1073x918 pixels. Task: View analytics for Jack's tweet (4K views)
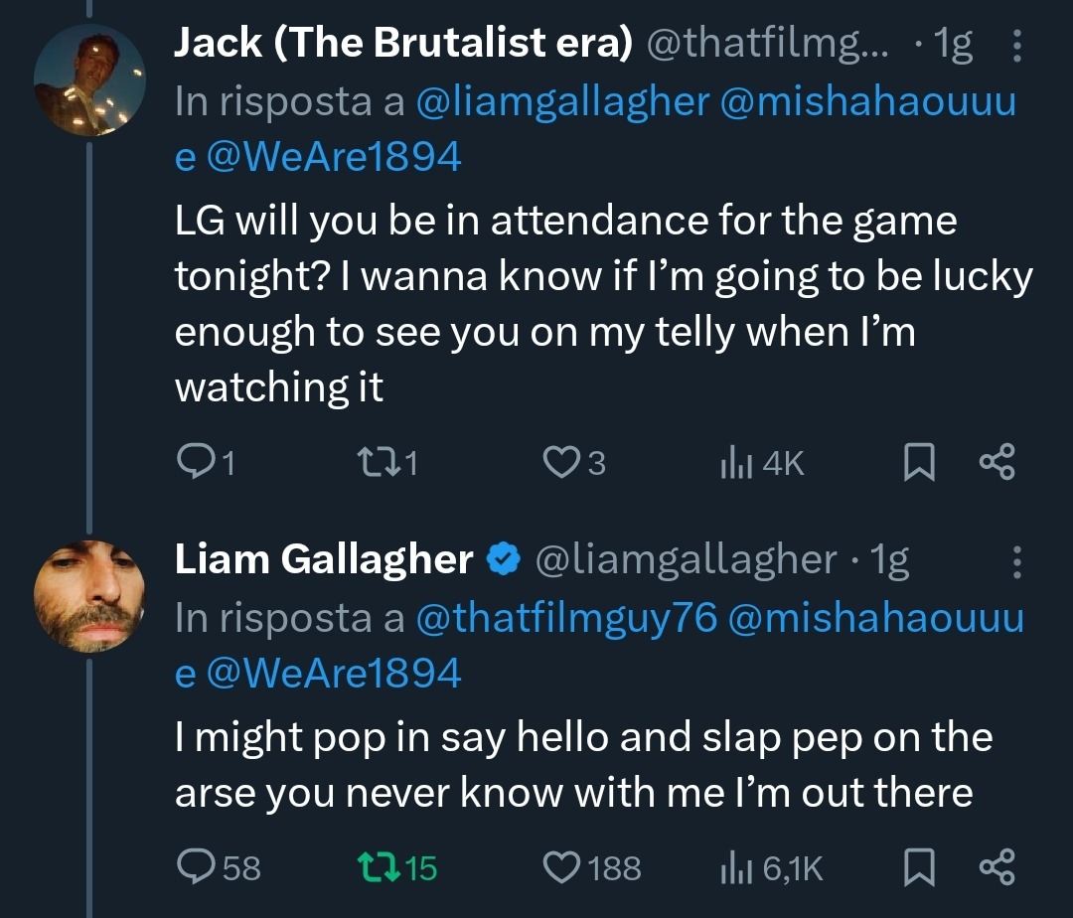pos(762,462)
